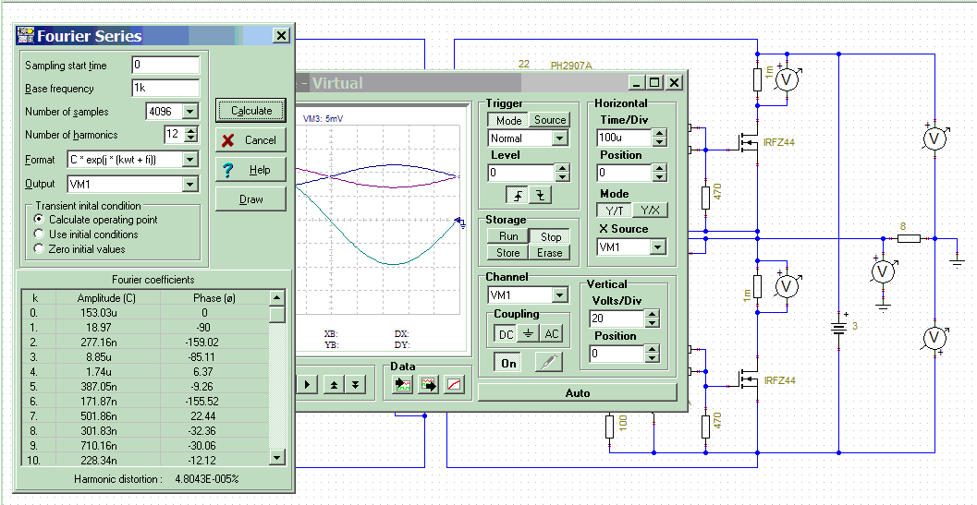The width and height of the screenshot is (977, 505).
Task: Click the Storage Store button
Action: 508,252
